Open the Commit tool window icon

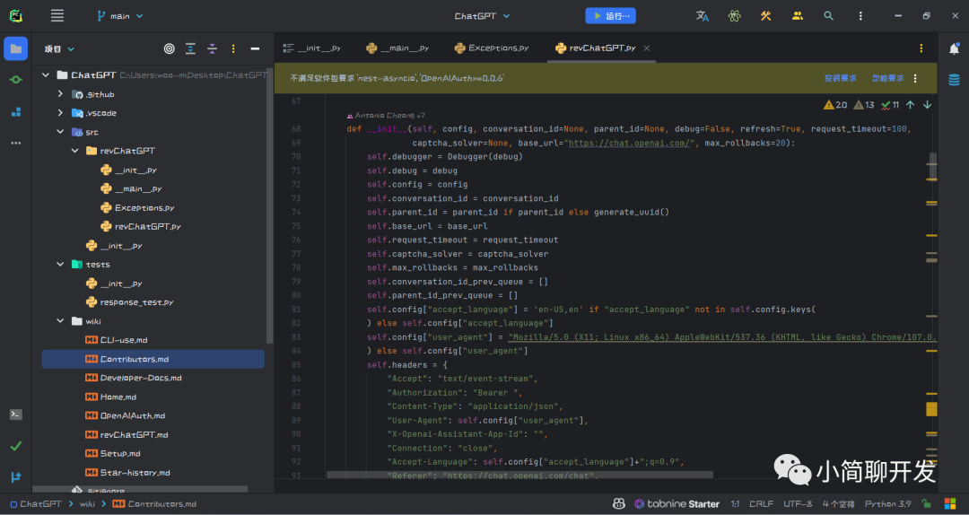click(x=16, y=80)
